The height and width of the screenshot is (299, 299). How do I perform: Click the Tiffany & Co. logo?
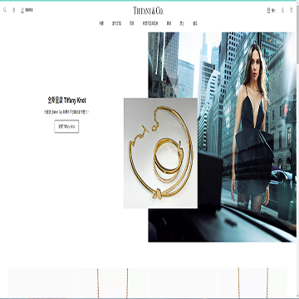tap(148, 11)
